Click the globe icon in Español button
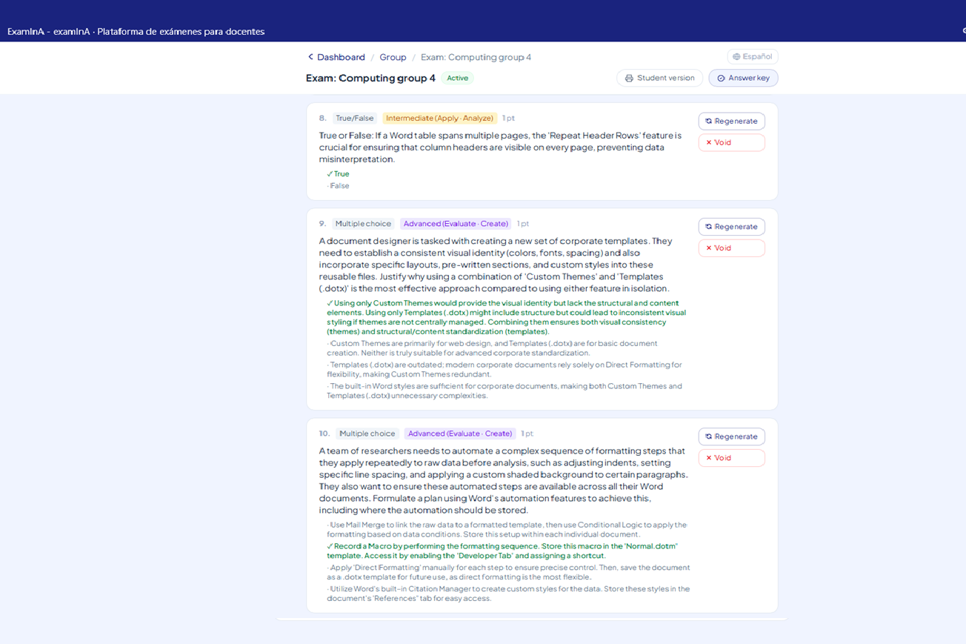The image size is (966, 644). (x=736, y=56)
